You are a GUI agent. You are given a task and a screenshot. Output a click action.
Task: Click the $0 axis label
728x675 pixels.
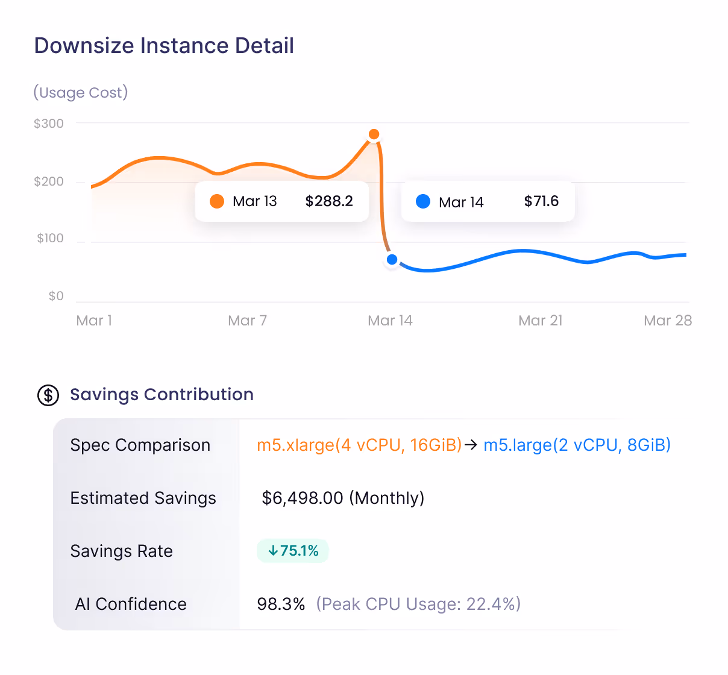56,296
